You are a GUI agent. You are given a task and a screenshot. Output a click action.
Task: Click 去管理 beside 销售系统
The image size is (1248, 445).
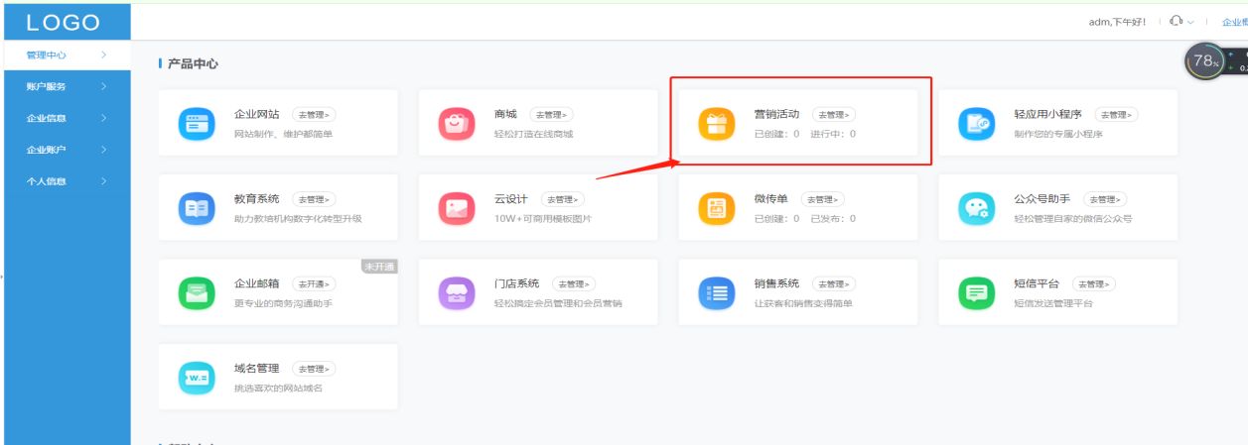click(x=836, y=284)
